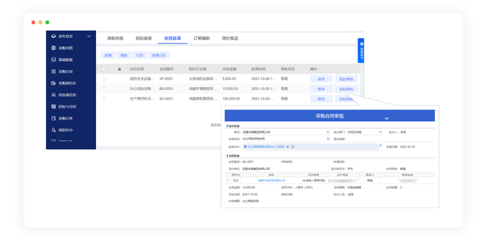Click the 100,000.00 amount cell
The width and height of the screenshot is (488, 243).
231,99
